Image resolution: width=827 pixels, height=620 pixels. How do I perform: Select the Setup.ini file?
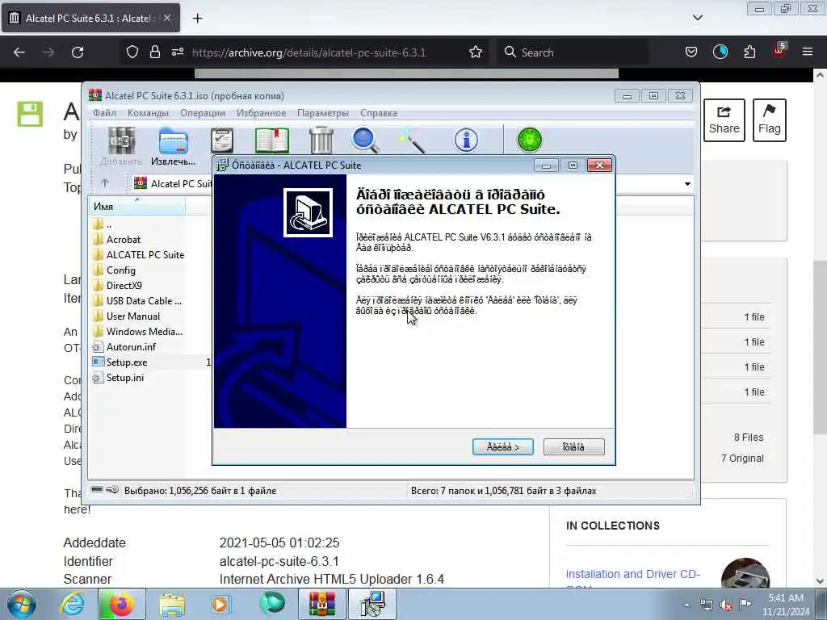point(118,378)
